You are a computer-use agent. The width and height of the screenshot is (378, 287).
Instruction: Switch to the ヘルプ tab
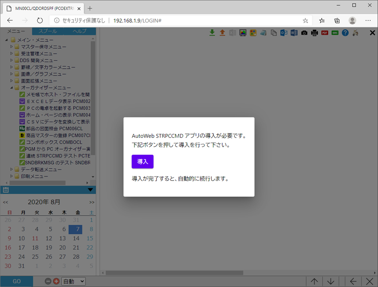coord(79,31)
